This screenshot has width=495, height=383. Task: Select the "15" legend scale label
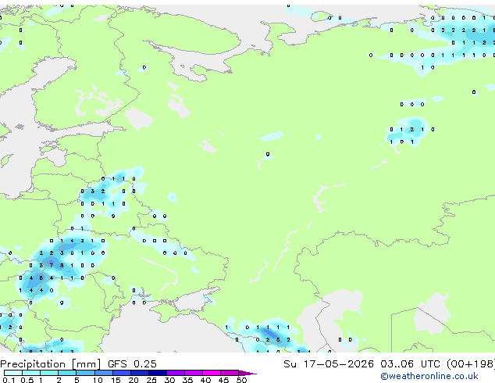click(116, 380)
